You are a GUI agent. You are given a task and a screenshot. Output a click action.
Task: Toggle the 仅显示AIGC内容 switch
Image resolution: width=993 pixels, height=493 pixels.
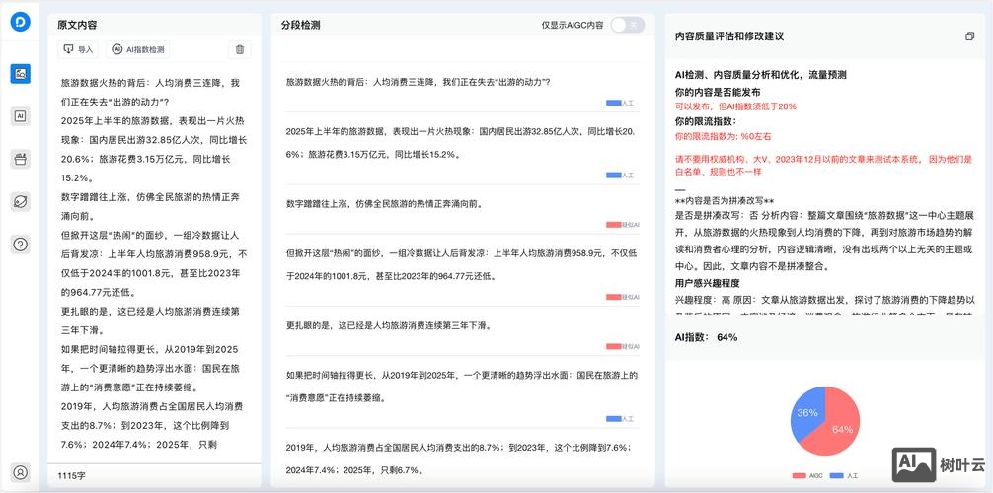pos(628,25)
